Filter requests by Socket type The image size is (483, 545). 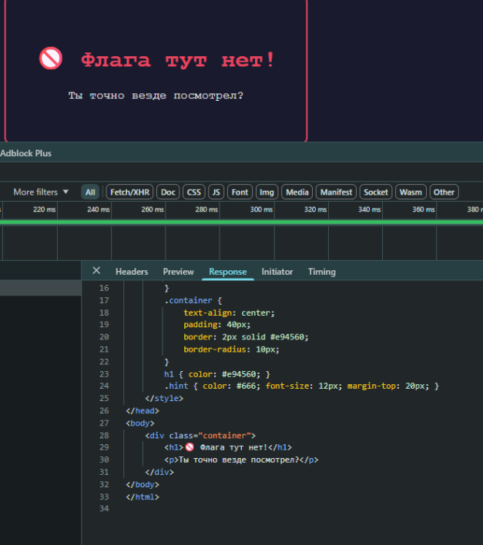tap(376, 192)
